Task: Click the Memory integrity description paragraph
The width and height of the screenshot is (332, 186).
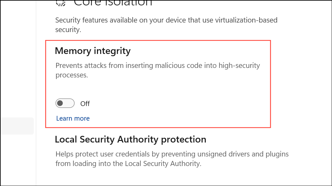Action: [158, 70]
